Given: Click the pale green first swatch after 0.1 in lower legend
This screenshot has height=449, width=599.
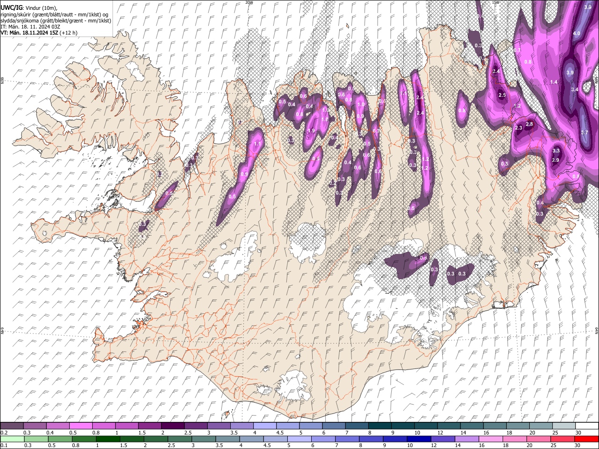Looking at the screenshot, I should click(x=12, y=439).
